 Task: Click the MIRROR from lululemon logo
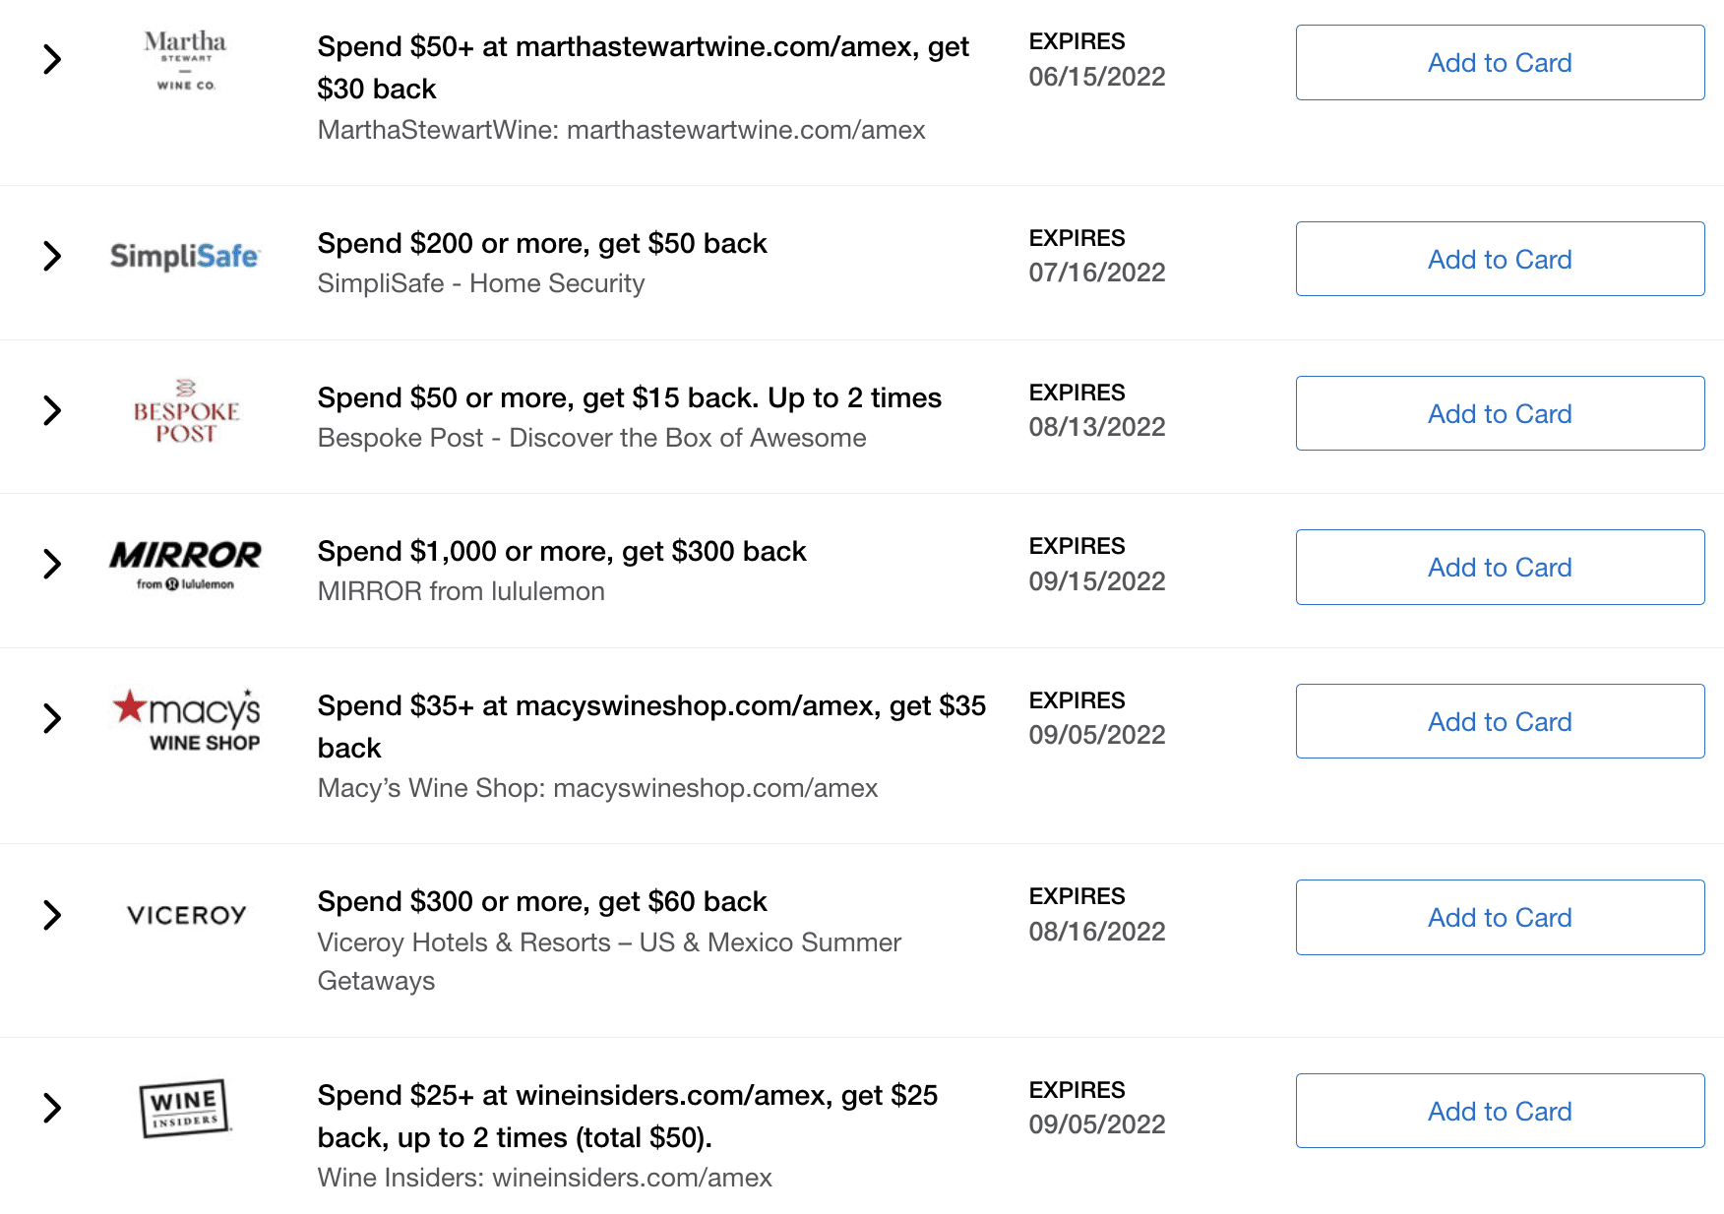185,565
